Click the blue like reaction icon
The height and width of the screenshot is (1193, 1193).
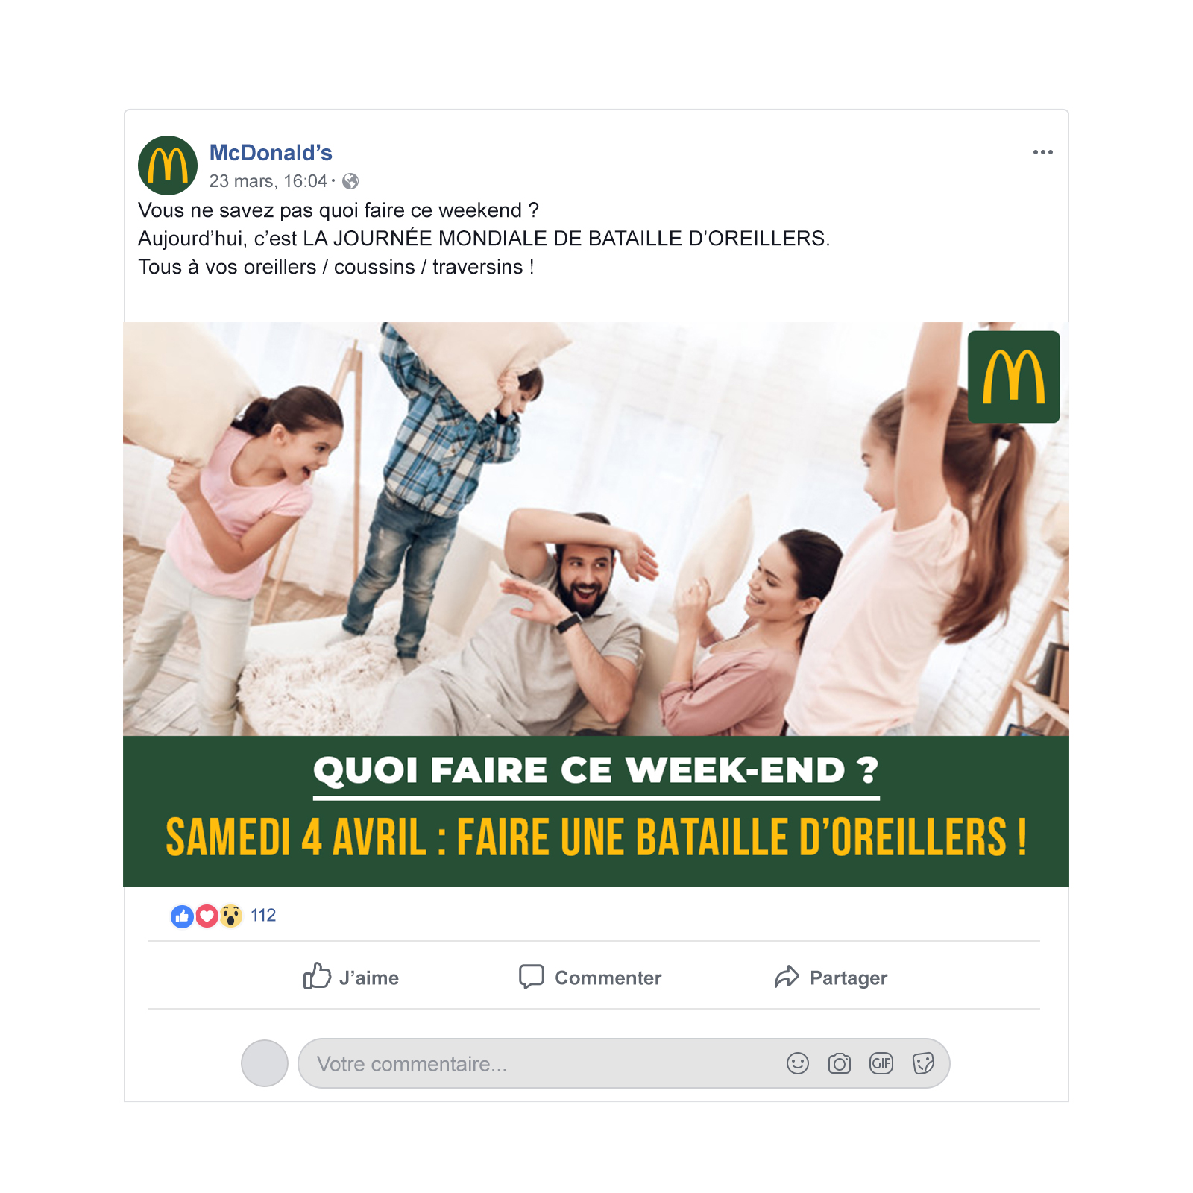point(182,916)
